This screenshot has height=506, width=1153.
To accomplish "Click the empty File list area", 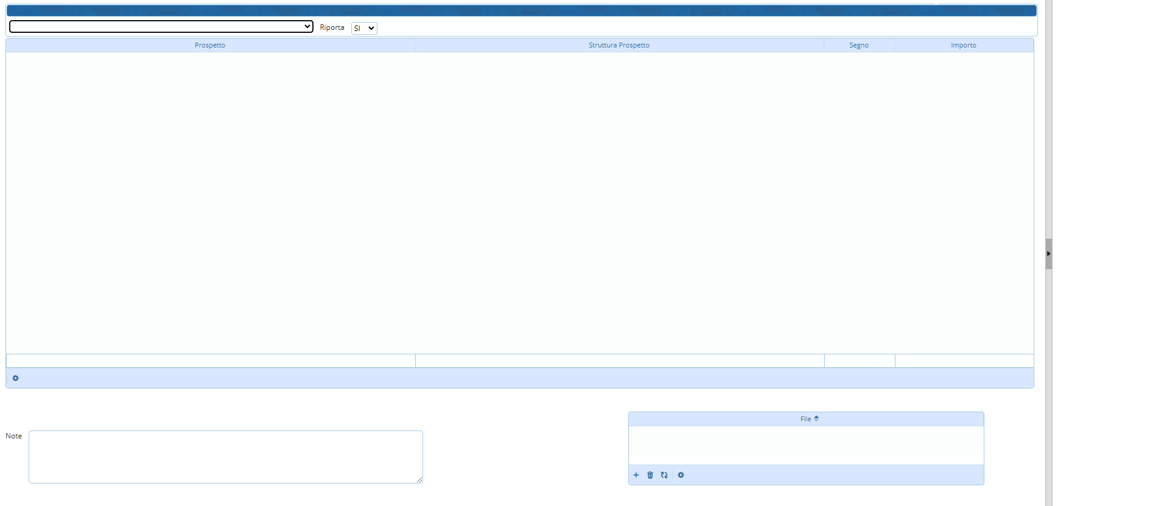I will tap(806, 445).
